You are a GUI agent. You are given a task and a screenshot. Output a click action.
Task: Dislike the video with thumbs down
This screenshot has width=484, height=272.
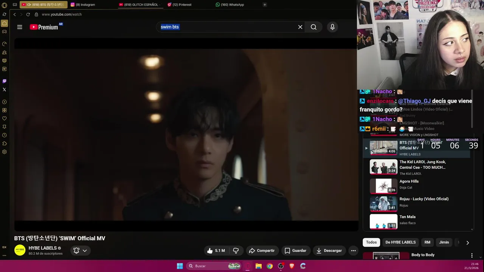click(x=236, y=250)
